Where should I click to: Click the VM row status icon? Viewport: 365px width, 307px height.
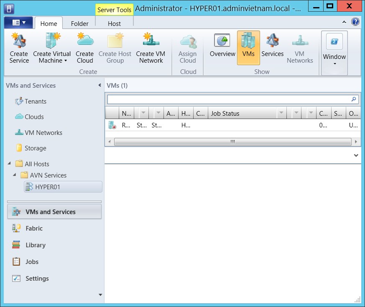coord(112,125)
